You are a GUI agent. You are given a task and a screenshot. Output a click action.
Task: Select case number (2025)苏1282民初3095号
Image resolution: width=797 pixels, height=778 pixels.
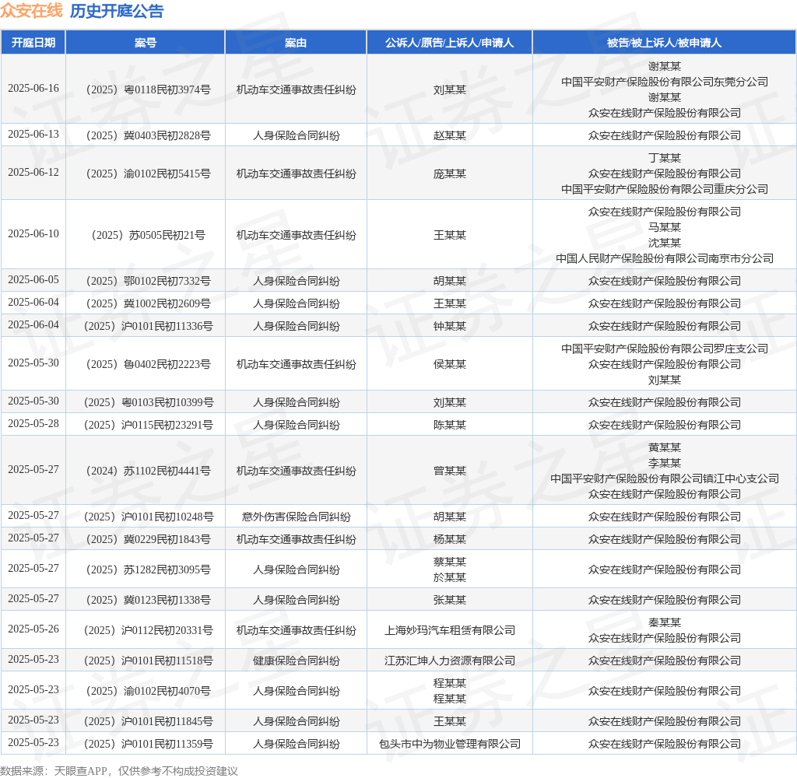click(149, 569)
